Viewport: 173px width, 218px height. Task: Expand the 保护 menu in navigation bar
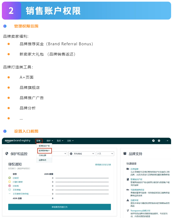pos(50,141)
